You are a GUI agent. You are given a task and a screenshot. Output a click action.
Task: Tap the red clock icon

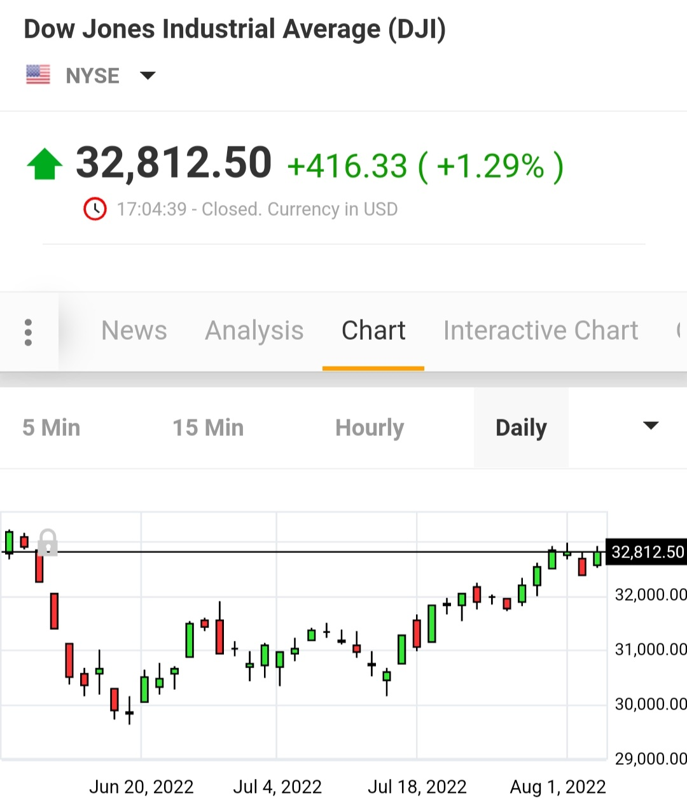coord(95,209)
